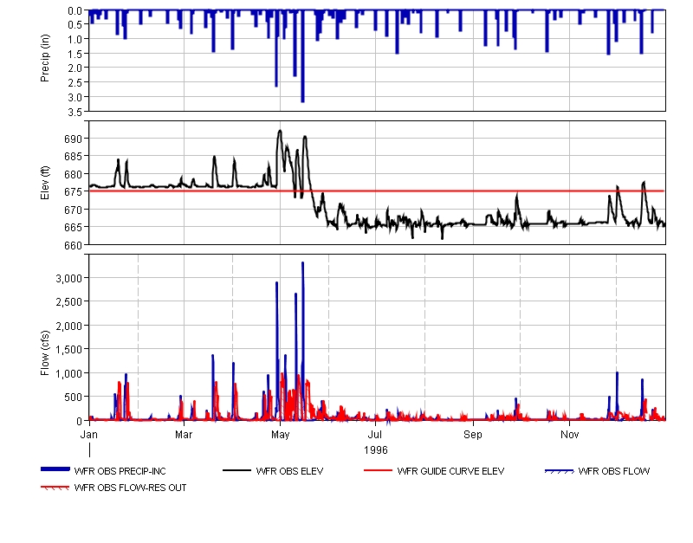
Task: Click the 3,000 tick label on the flow axis
Action: tap(68, 278)
